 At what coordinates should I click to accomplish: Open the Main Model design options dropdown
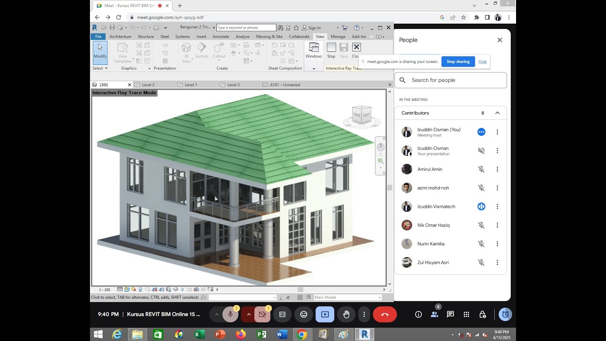348,297
